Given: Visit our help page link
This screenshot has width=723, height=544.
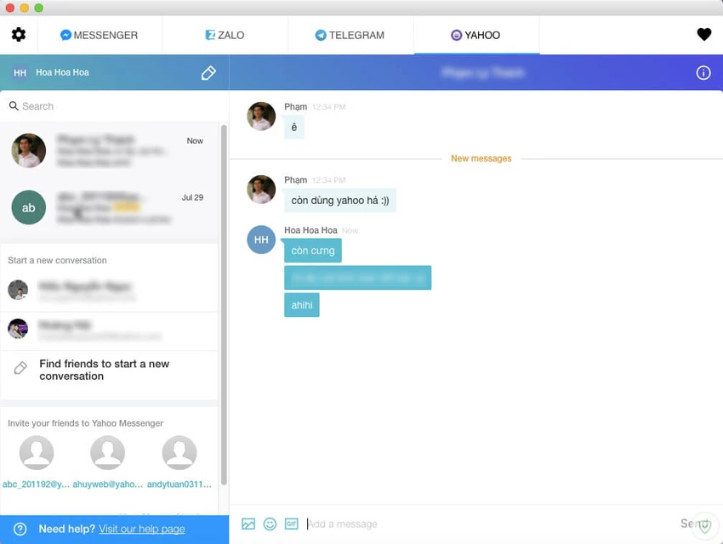Looking at the screenshot, I should tap(141, 529).
